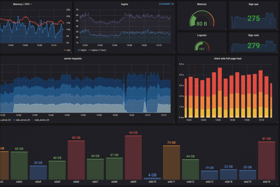Select the '40 GB' value label

pos(57,158)
